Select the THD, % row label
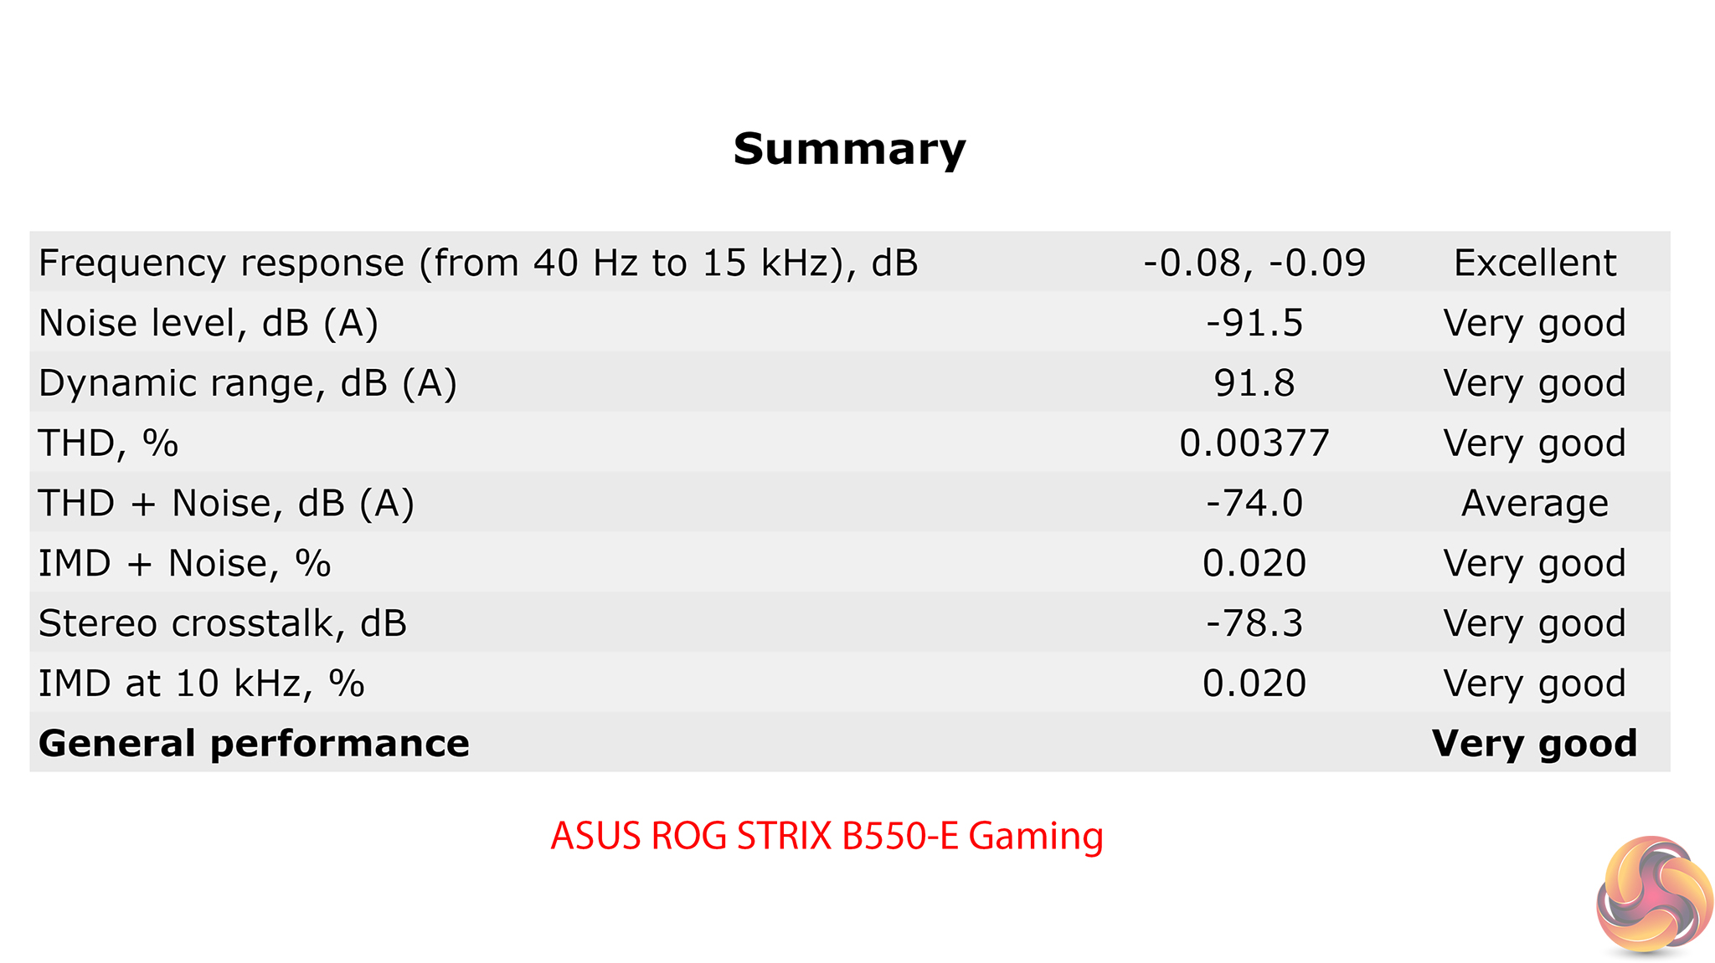Image resolution: width=1715 pixels, height=963 pixels. 109,443
